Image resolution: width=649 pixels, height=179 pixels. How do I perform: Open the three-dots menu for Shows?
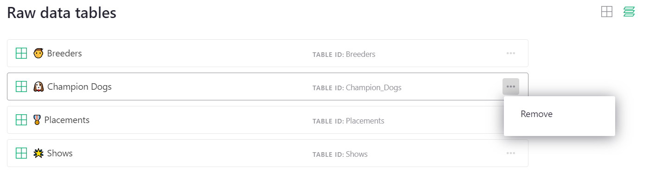[511, 153]
